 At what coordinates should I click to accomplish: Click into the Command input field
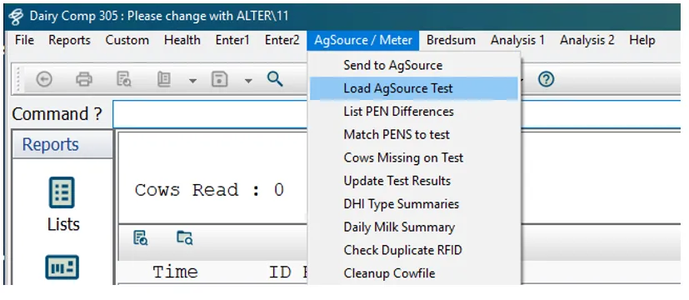click(x=396, y=114)
